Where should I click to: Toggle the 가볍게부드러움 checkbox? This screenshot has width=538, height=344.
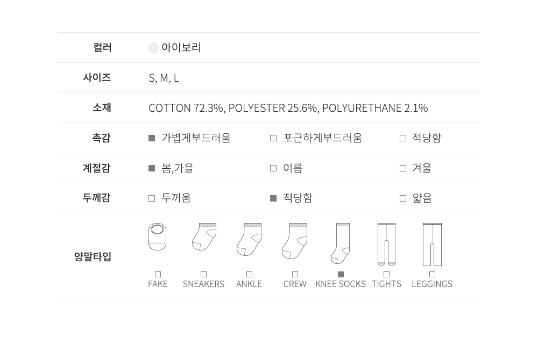pyautogui.click(x=152, y=138)
